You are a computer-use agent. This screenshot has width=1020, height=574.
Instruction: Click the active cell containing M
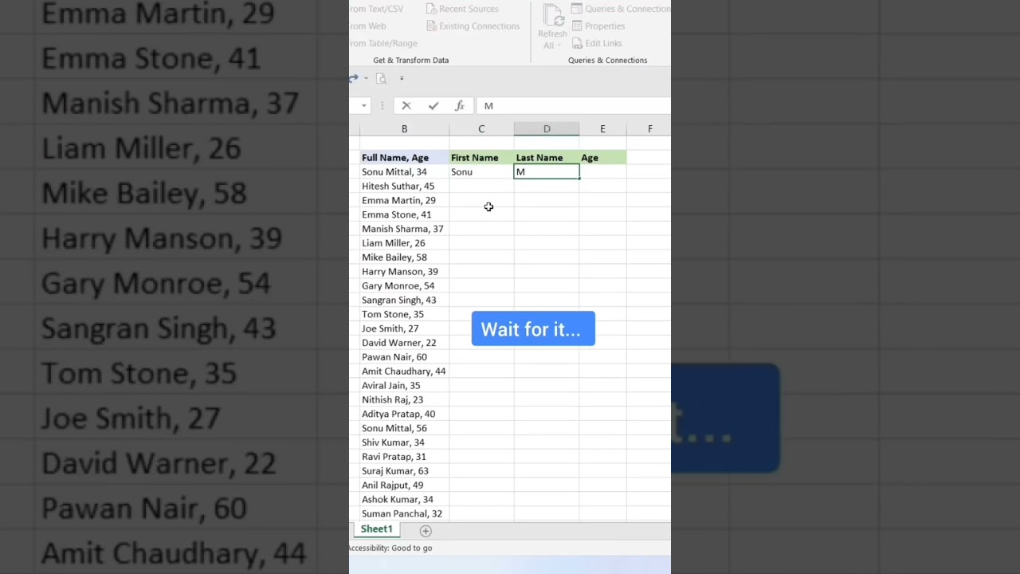click(547, 172)
